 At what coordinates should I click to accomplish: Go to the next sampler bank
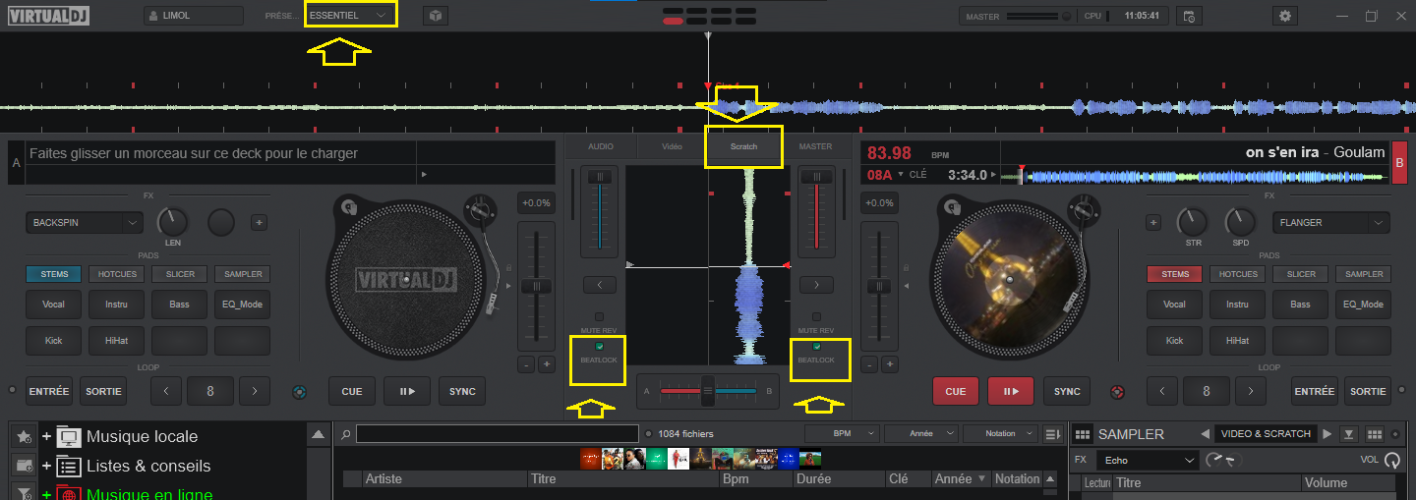1327,433
